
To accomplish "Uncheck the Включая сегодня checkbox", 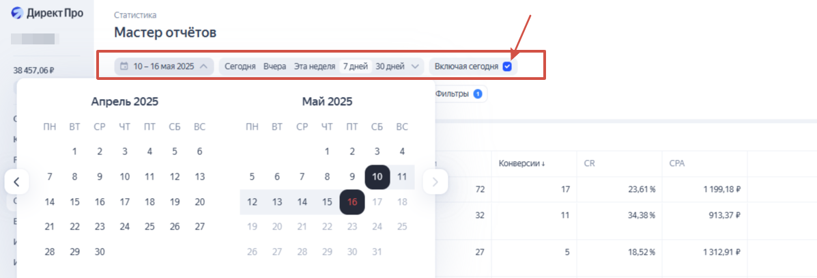I will 507,67.
